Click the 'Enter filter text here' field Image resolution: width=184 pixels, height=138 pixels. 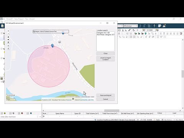(18, 117)
